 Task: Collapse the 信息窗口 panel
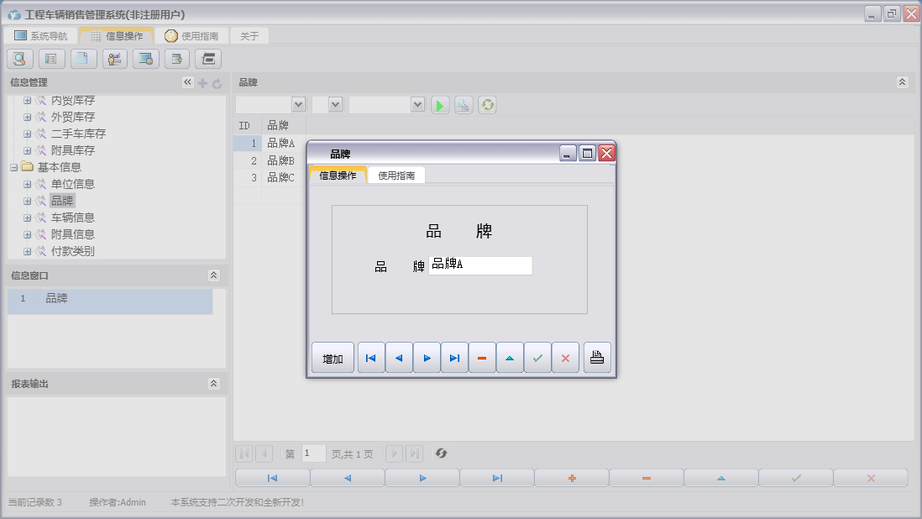pyautogui.click(x=213, y=275)
